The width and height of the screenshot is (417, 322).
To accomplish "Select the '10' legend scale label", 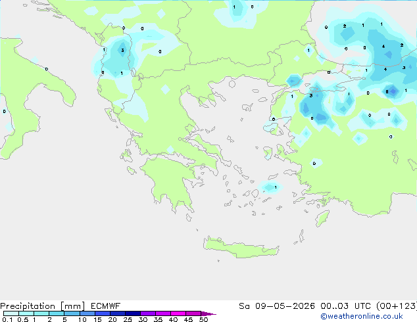I will click(82, 319).
